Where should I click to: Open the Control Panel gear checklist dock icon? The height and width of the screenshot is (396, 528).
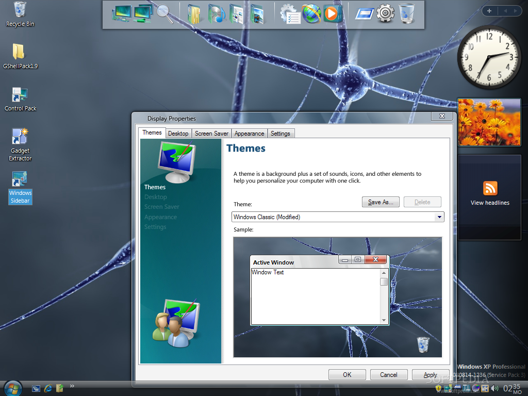point(290,14)
